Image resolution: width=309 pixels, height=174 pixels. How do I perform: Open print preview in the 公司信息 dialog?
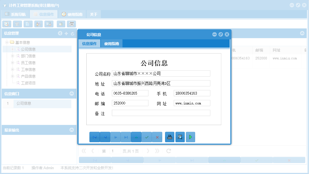pos(180,137)
